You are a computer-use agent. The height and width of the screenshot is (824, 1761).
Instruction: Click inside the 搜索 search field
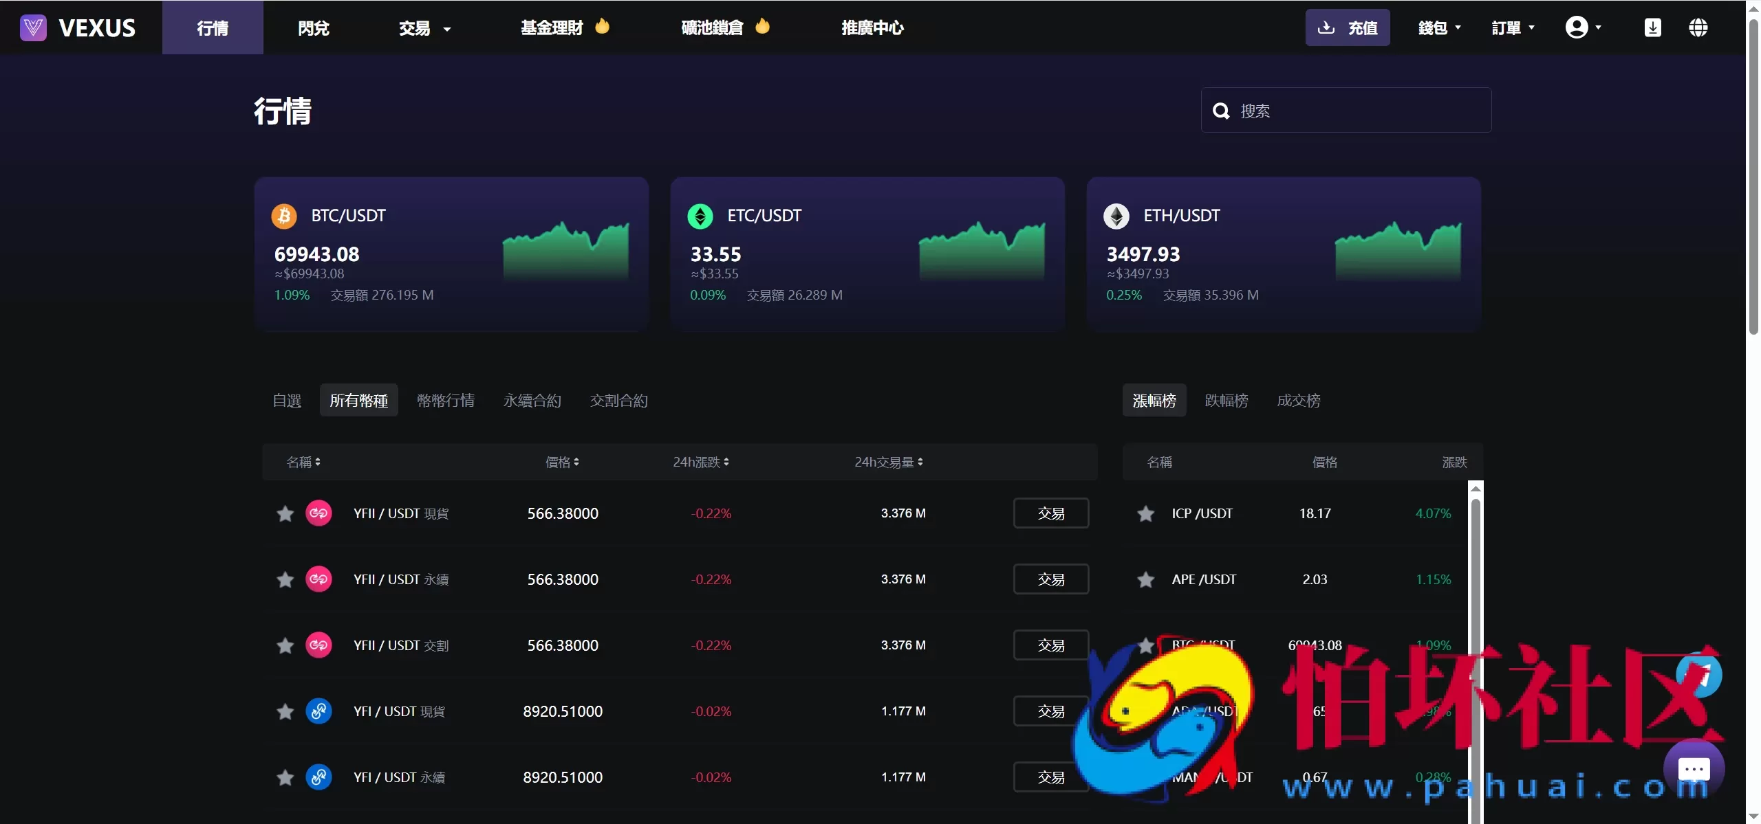1341,110
